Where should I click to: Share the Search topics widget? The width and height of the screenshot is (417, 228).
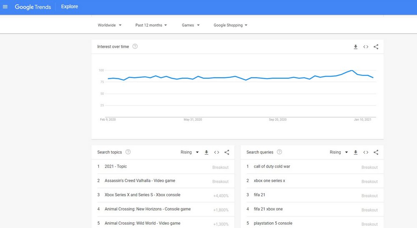(x=226, y=152)
